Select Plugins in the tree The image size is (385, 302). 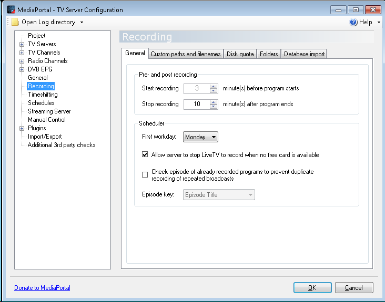pos(37,128)
